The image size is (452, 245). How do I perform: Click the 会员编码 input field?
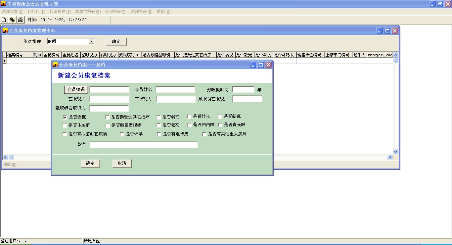pos(110,90)
